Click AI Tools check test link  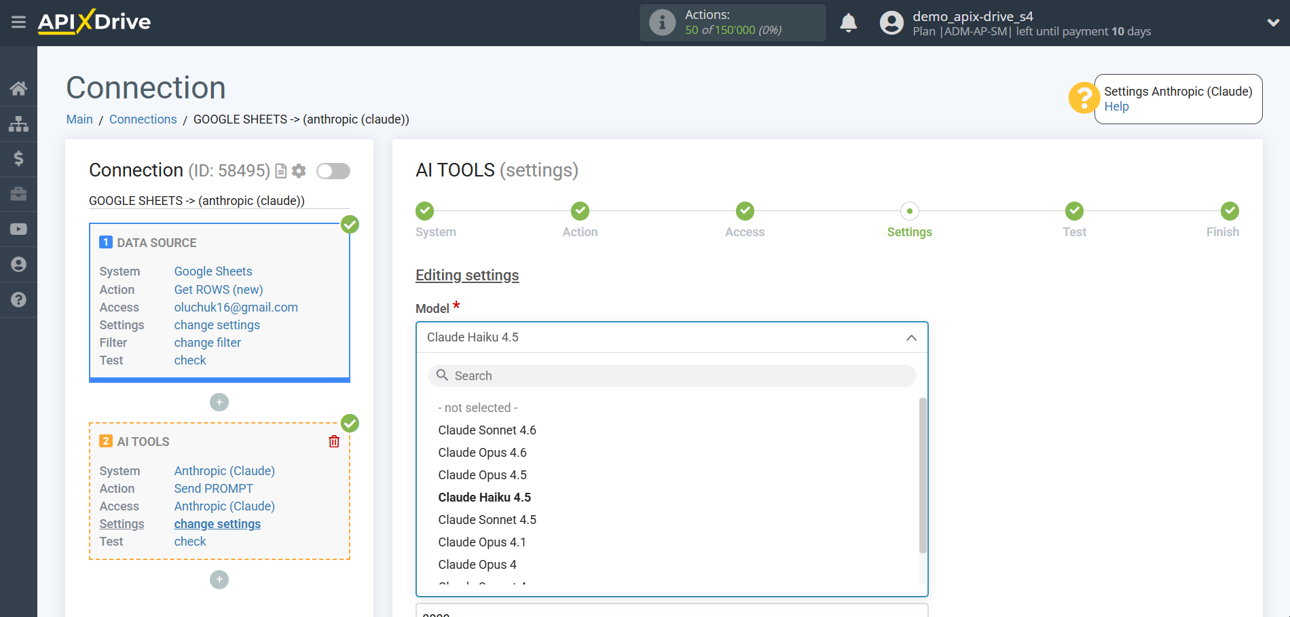(190, 542)
